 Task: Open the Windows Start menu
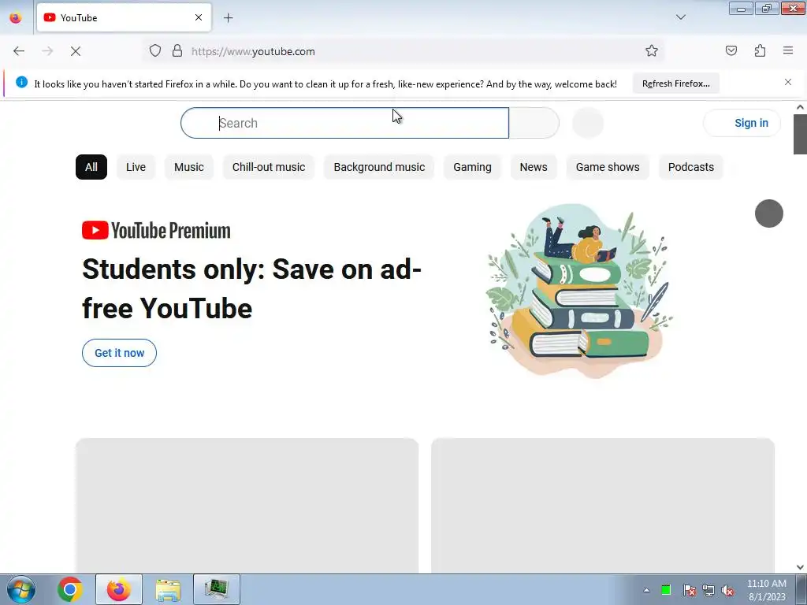coord(21,589)
